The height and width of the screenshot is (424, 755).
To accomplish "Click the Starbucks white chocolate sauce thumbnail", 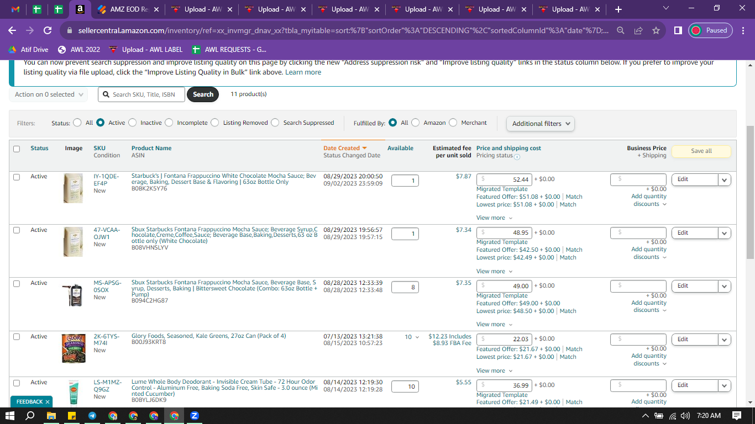I will pos(73,188).
